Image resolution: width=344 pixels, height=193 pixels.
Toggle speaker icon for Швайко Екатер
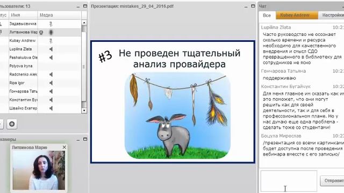point(51,108)
